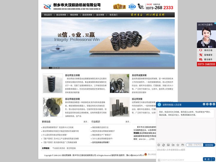Open news 振动筛弹簧如何固定才能起到更好的减震作用

click(61, 131)
